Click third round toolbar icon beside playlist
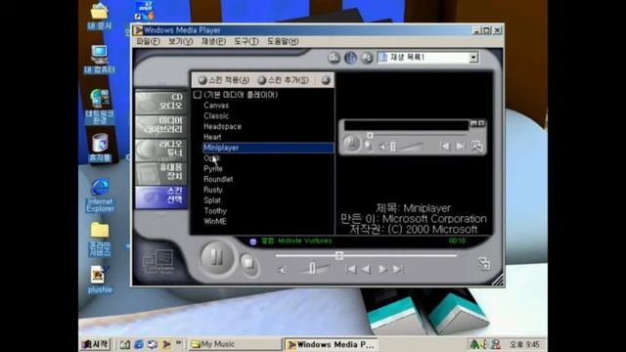The width and height of the screenshot is (626, 352). [367, 58]
